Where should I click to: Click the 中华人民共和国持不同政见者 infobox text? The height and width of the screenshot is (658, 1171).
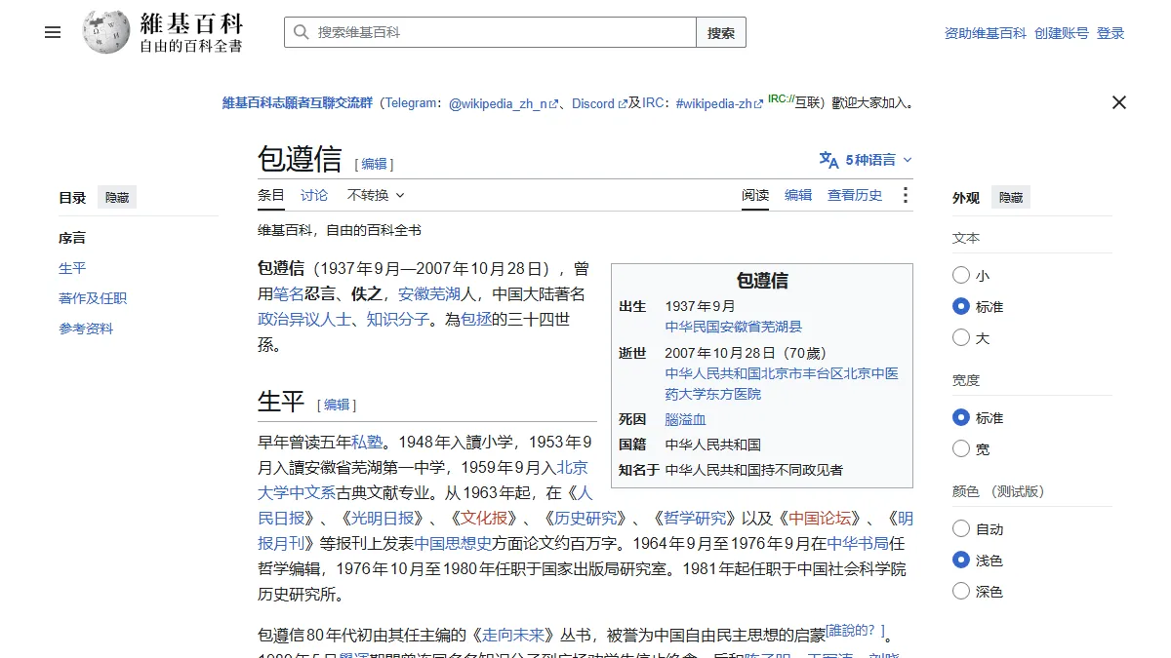[x=754, y=470]
